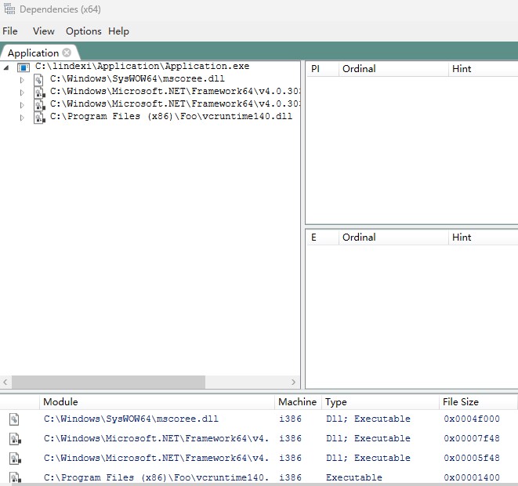Select the Program Files vcruntime140 module row
The width and height of the screenshot is (518, 486).
click(157, 477)
